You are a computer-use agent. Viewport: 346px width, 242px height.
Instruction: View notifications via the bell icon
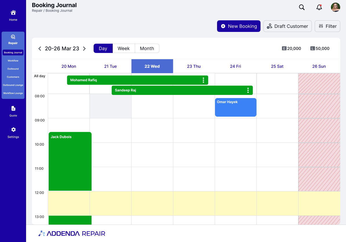point(319,7)
